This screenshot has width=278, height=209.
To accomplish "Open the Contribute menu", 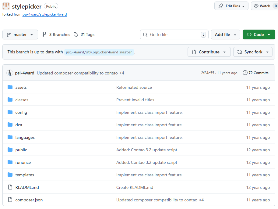I will click(209, 52).
